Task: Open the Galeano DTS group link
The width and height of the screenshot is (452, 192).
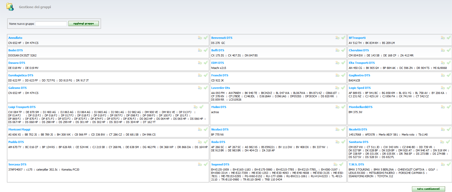Action: click(x=18, y=88)
